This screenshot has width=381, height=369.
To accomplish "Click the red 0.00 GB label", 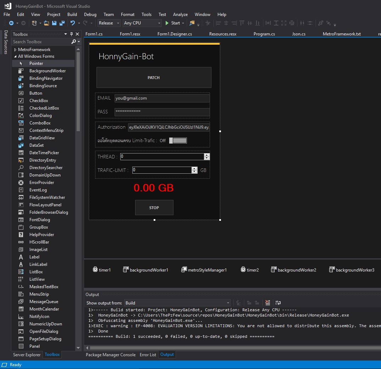I will (x=154, y=188).
